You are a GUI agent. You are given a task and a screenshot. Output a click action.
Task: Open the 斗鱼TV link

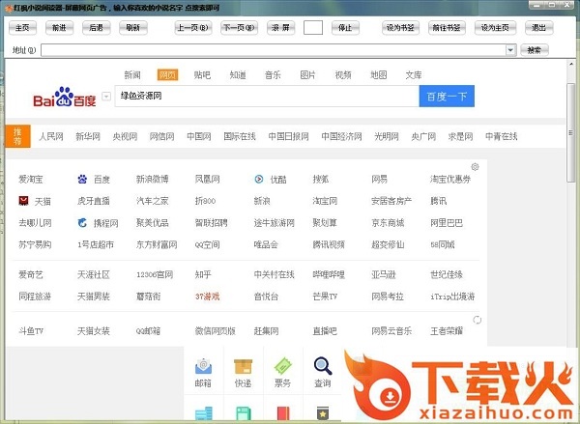(31, 331)
